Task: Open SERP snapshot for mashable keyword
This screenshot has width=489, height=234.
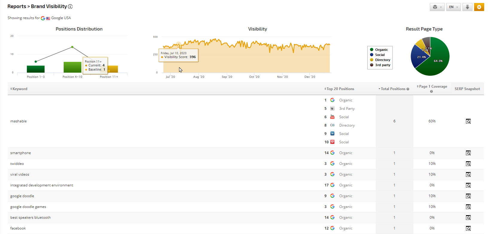Action: pos(468,121)
